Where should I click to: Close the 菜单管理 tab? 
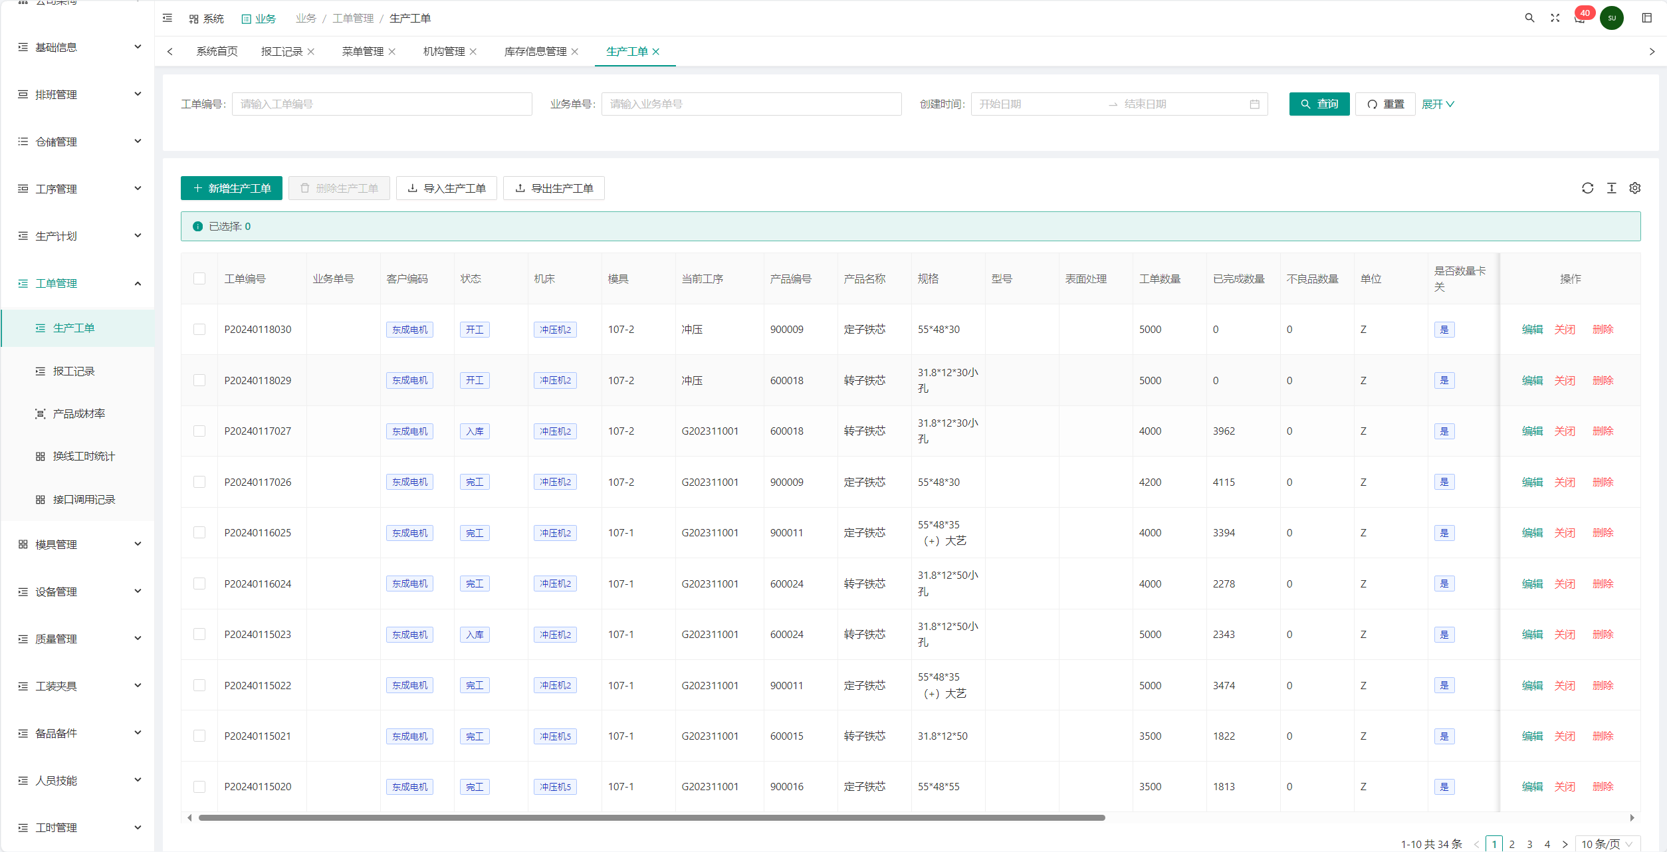[392, 52]
